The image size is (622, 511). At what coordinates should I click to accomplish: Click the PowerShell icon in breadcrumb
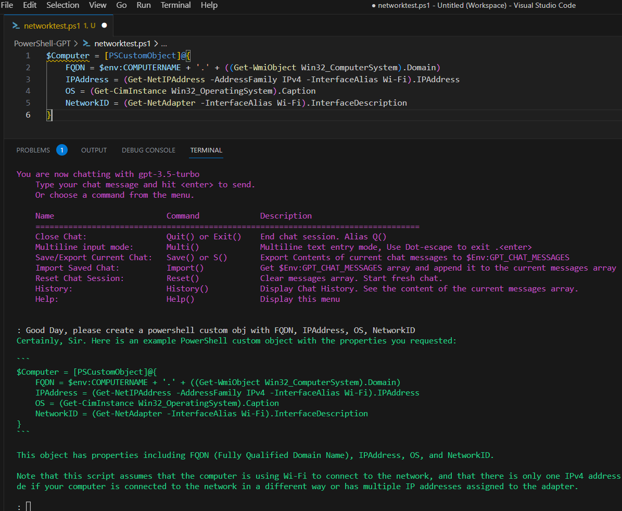point(86,44)
